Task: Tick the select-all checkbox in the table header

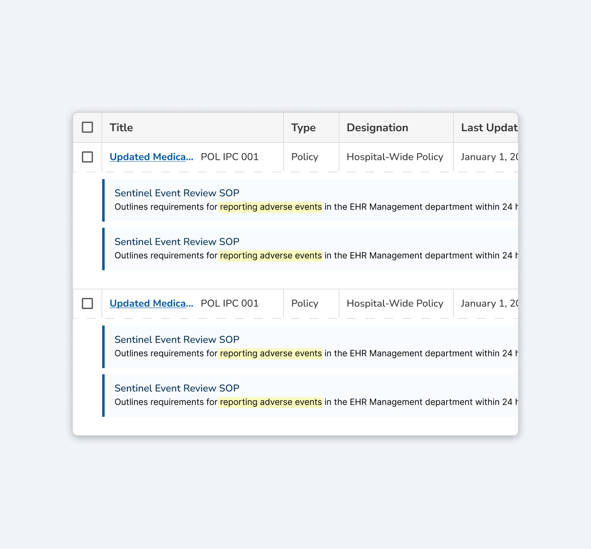Action: pyautogui.click(x=87, y=127)
